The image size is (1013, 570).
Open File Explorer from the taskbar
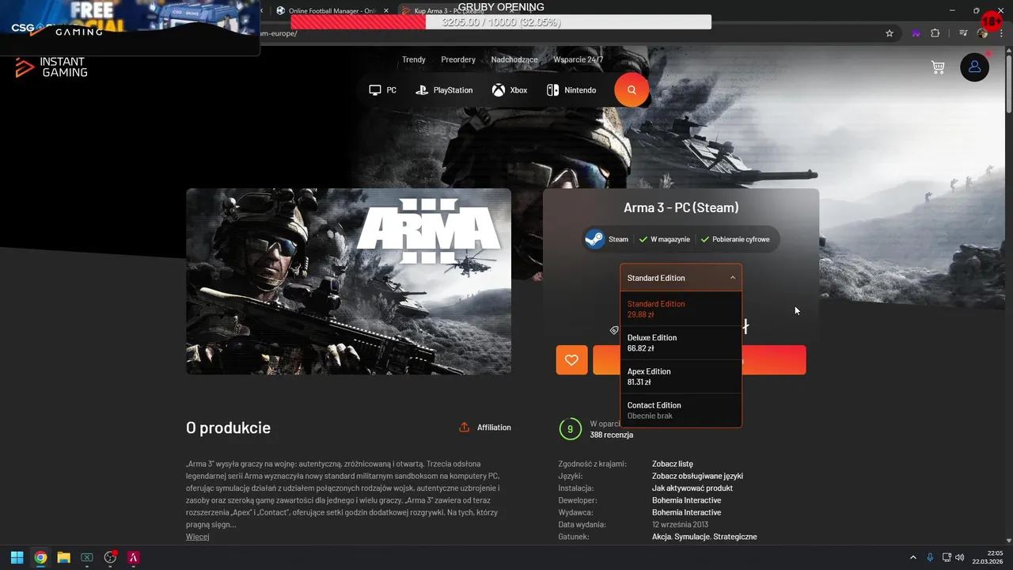pyautogui.click(x=63, y=557)
